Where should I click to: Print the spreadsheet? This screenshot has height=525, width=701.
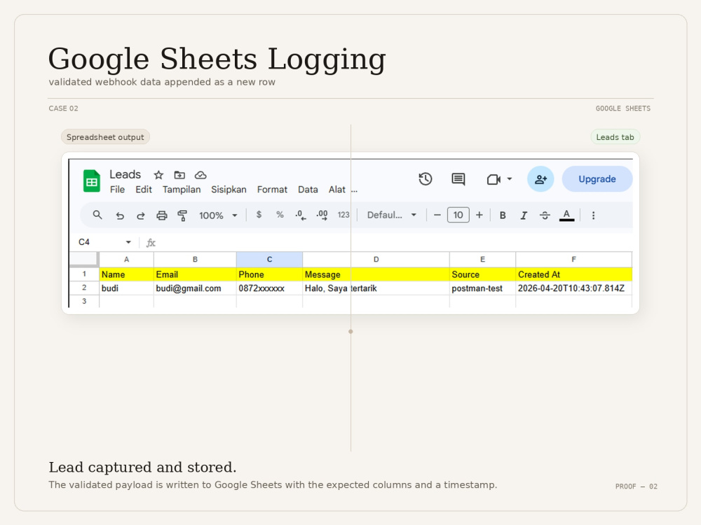[161, 216]
